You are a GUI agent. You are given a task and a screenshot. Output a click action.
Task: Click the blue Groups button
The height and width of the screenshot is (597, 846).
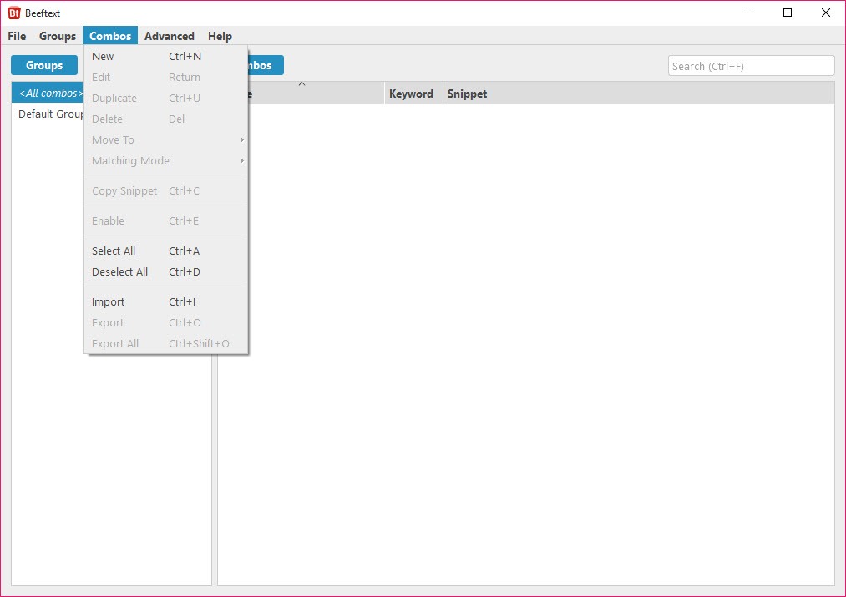(x=44, y=65)
